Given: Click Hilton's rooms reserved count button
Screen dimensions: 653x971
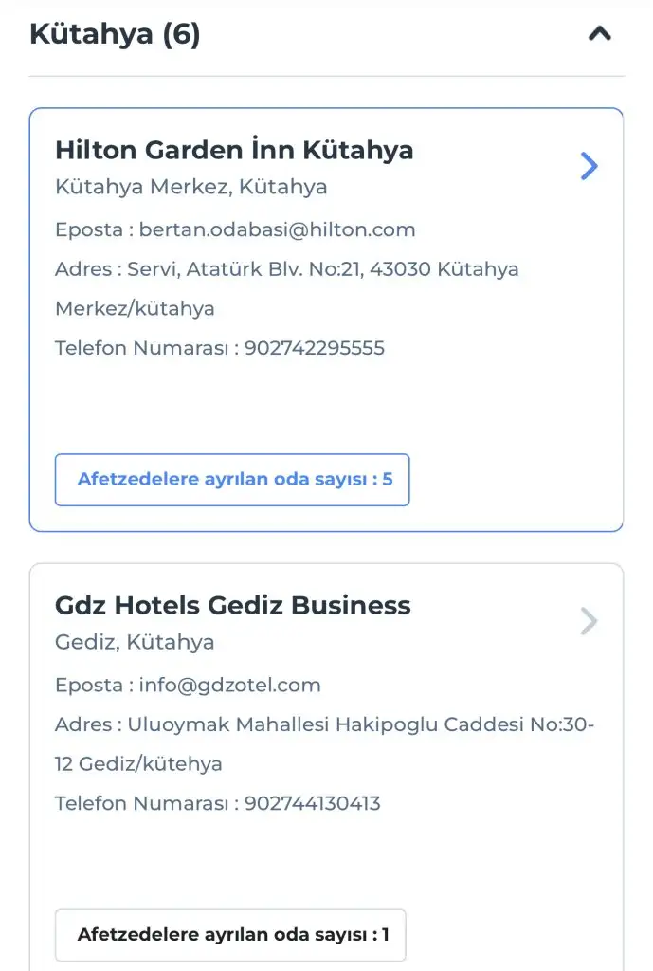Looking at the screenshot, I should click(x=232, y=480).
